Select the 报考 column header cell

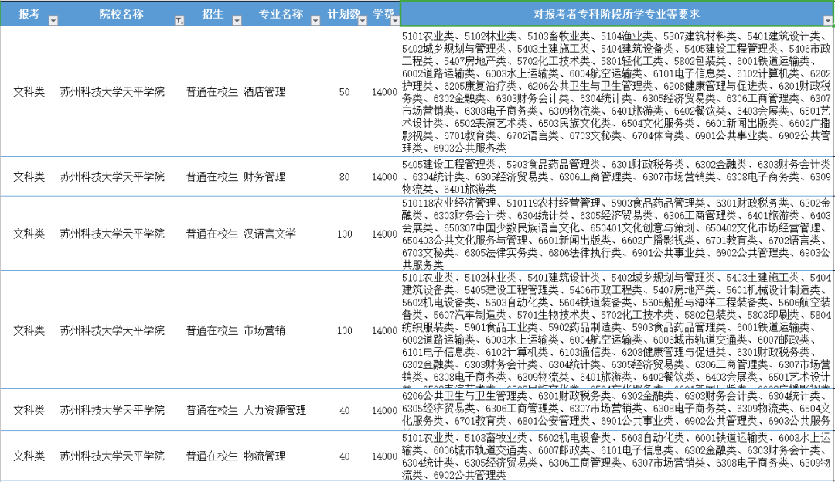31,13
